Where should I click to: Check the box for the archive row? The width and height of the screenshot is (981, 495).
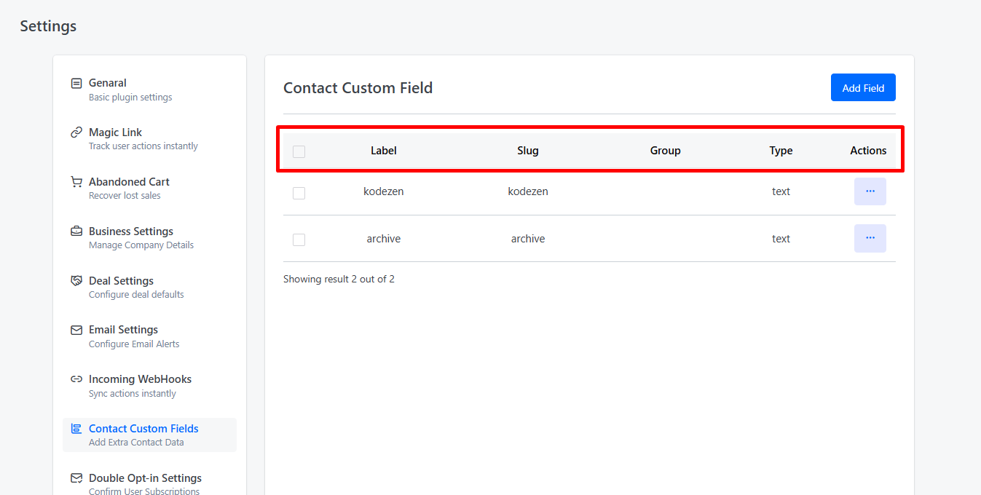click(299, 239)
